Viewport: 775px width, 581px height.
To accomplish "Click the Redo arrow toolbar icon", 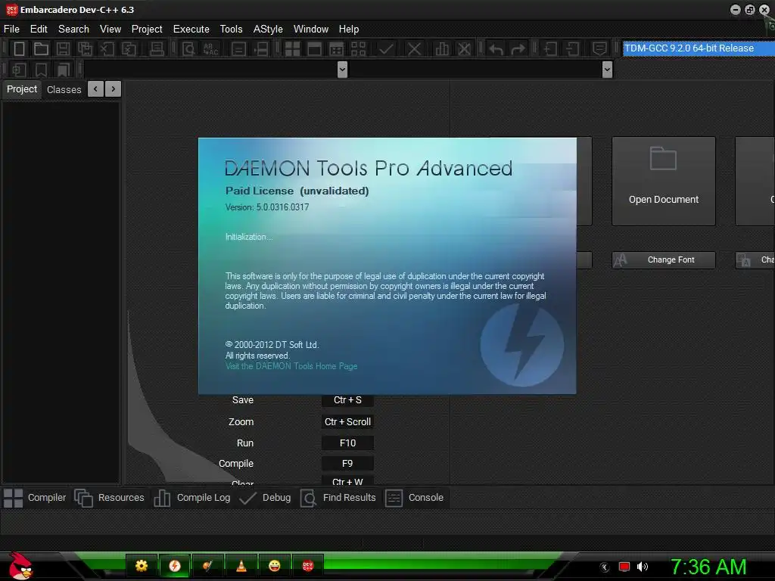I will 518,48.
